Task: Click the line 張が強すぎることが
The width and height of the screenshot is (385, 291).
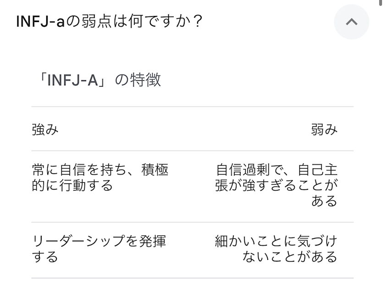Action: coord(276,186)
